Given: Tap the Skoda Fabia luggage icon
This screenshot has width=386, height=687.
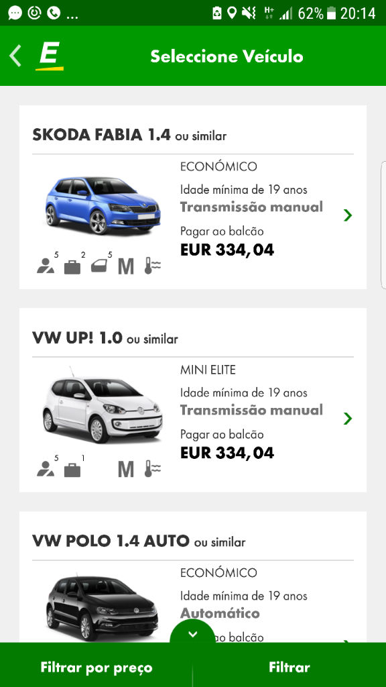Looking at the screenshot, I should [x=72, y=266].
